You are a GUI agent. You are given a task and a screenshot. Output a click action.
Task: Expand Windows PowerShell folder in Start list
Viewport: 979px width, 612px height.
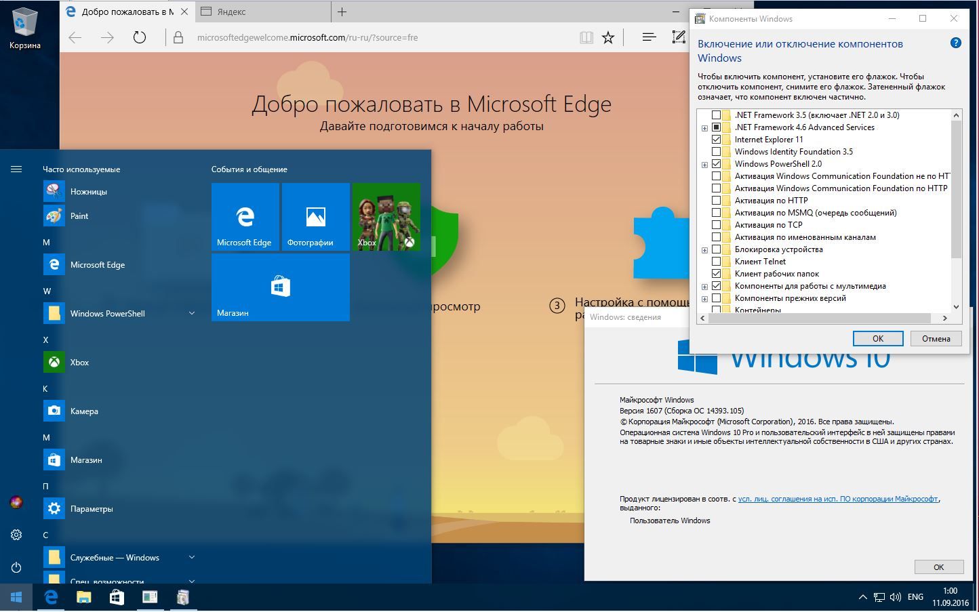(192, 313)
